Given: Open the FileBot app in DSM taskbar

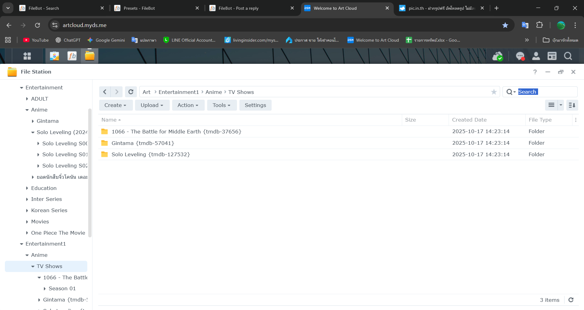Looking at the screenshot, I should point(72,56).
